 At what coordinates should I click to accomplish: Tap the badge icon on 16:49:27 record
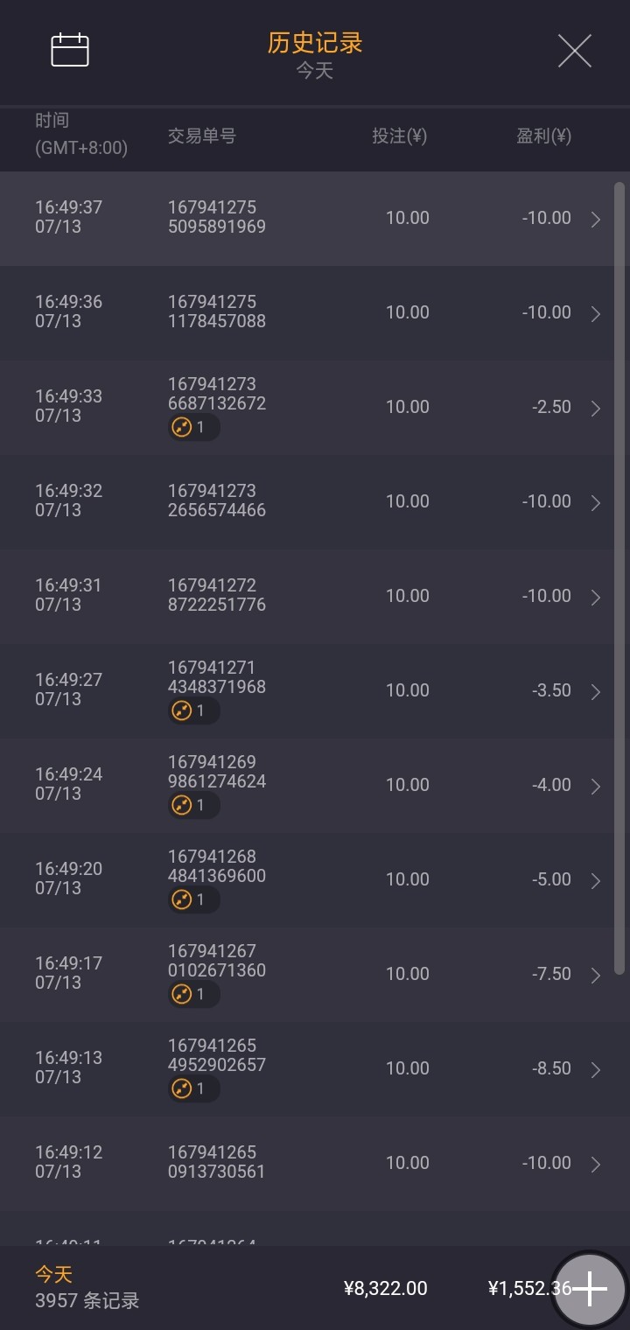182,711
